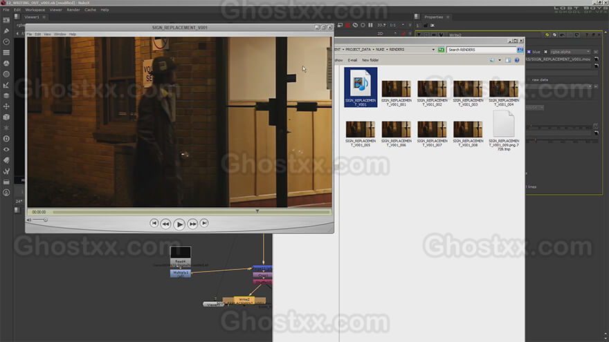Screen dimensions: 609x342
Task: Switch to the Viewer1 tab
Action: pos(31,17)
